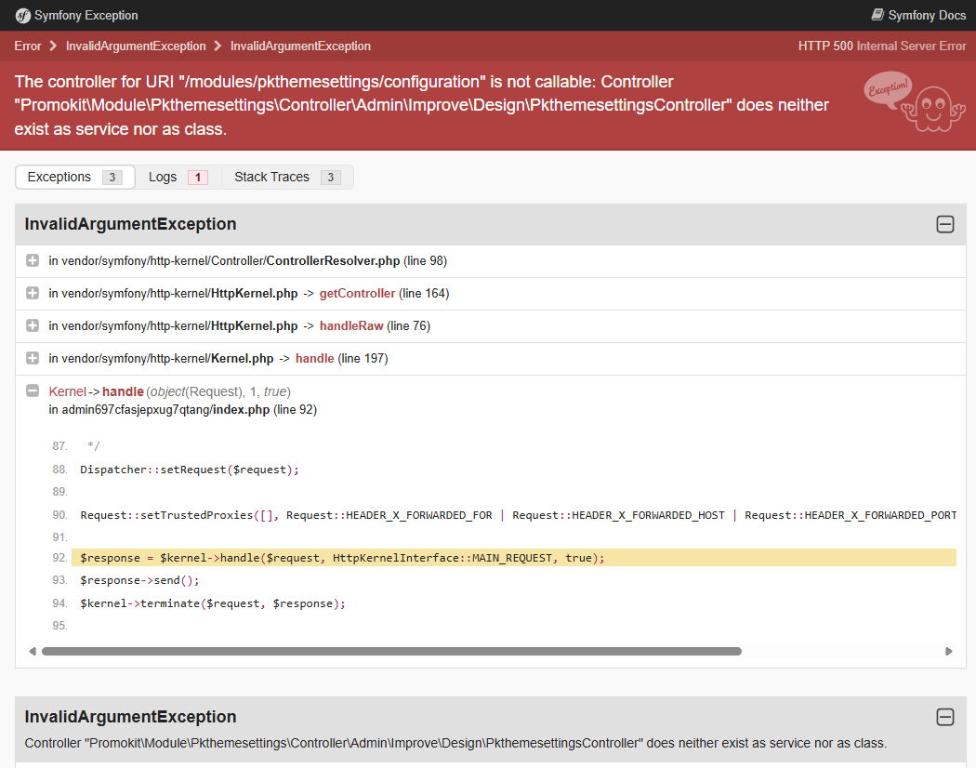Click the second exception's Controller message text

coord(455,743)
